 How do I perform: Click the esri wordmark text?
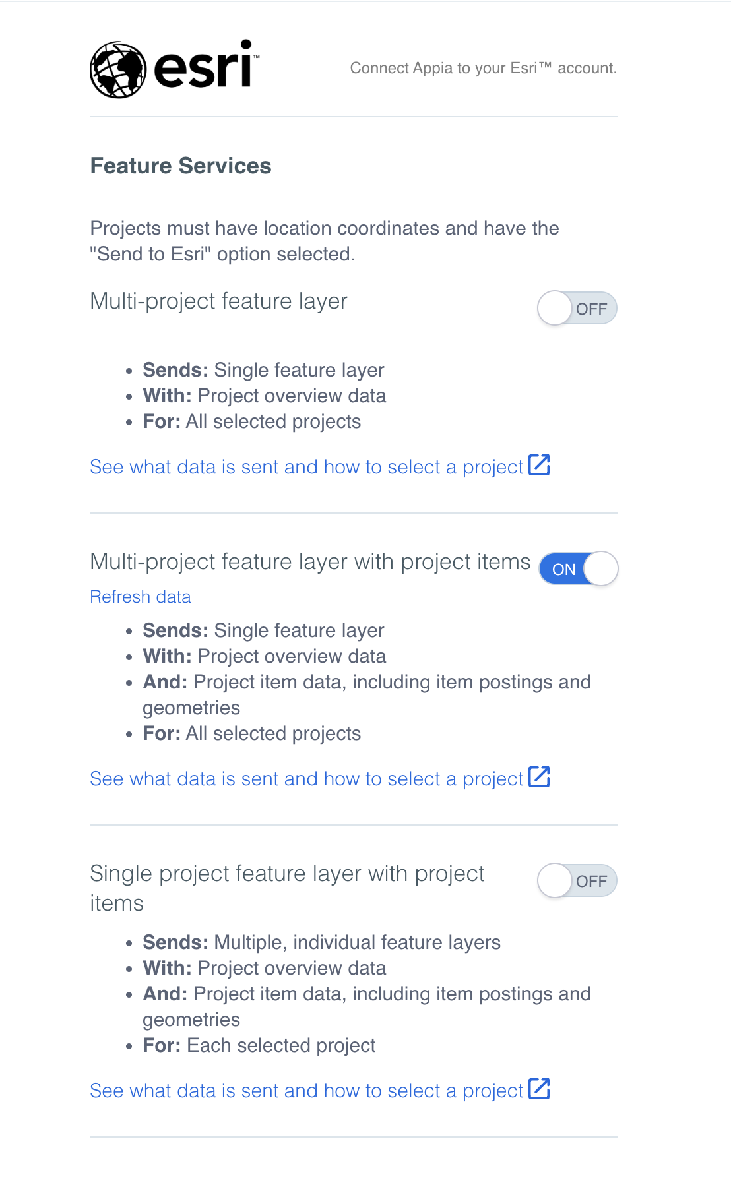click(203, 68)
